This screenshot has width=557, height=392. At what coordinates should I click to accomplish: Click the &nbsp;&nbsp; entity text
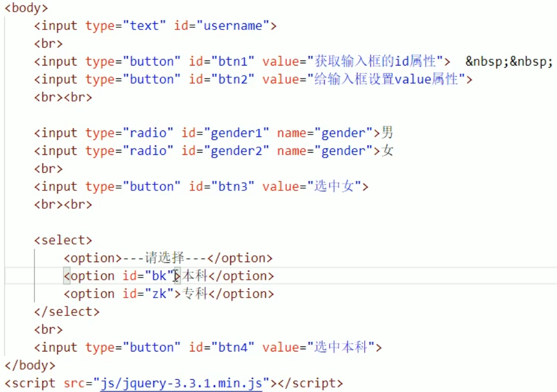click(509, 62)
